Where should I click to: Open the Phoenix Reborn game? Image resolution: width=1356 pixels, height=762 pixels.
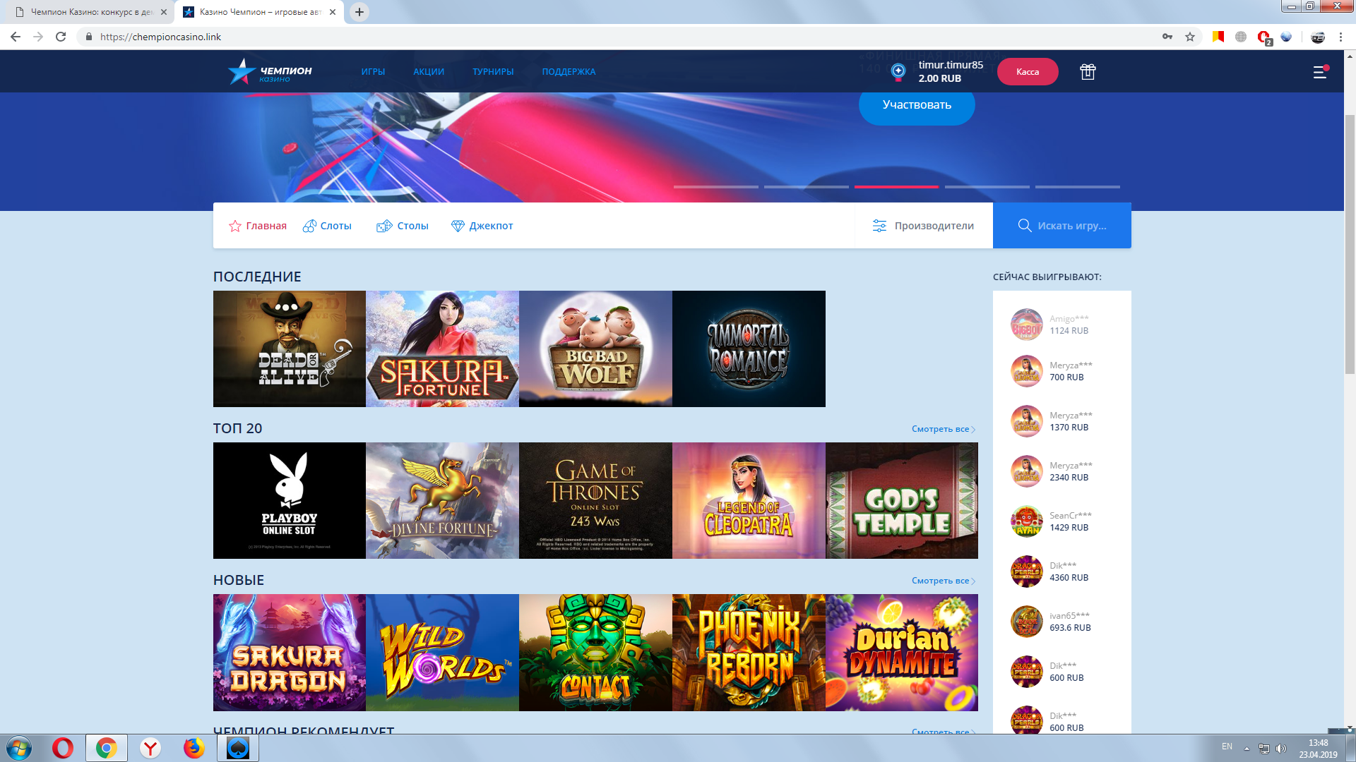tap(749, 652)
